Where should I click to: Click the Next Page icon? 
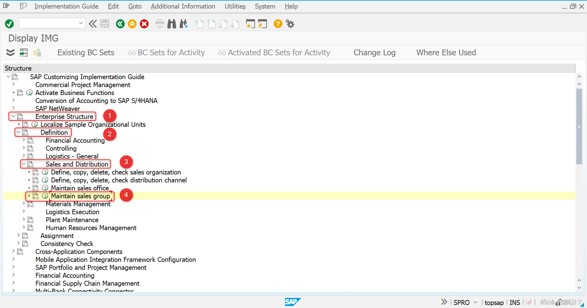[223, 24]
